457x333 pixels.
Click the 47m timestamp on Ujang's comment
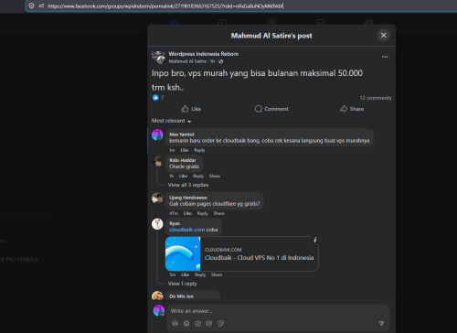pyautogui.click(x=174, y=213)
